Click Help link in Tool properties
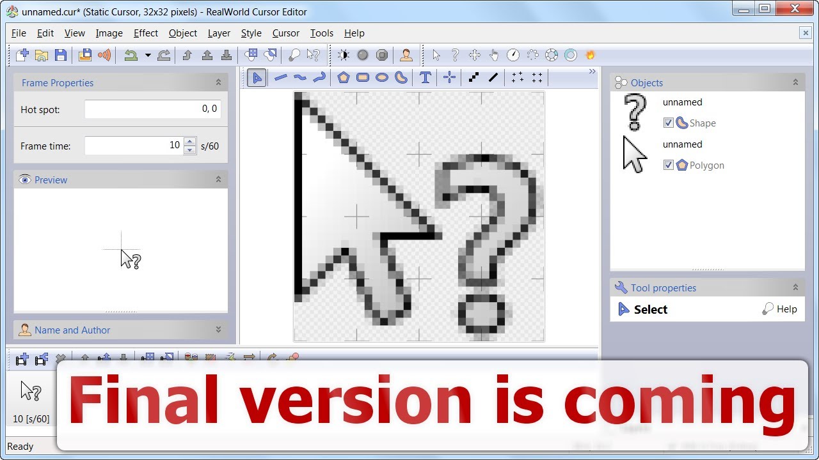Viewport: 819px width, 460px height. tap(780, 309)
